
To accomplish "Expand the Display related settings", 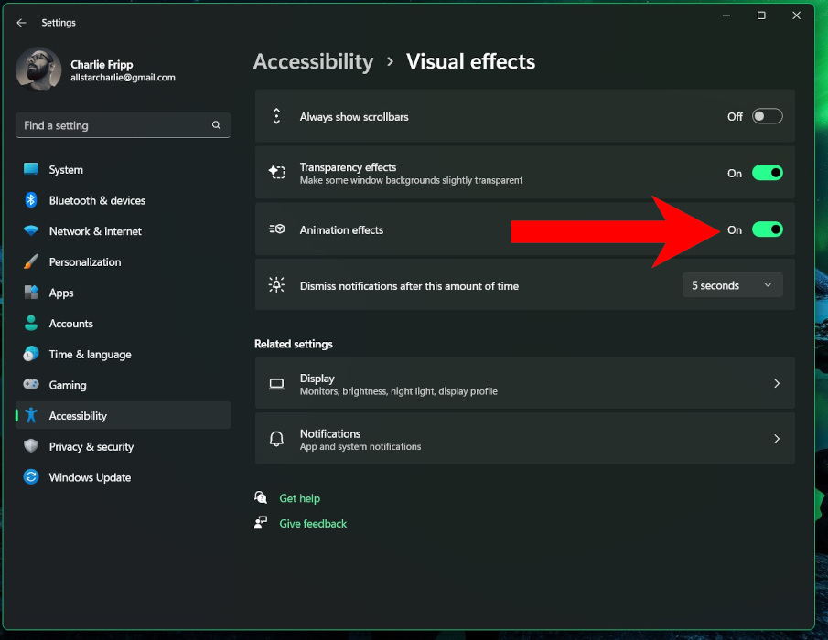I will click(524, 383).
